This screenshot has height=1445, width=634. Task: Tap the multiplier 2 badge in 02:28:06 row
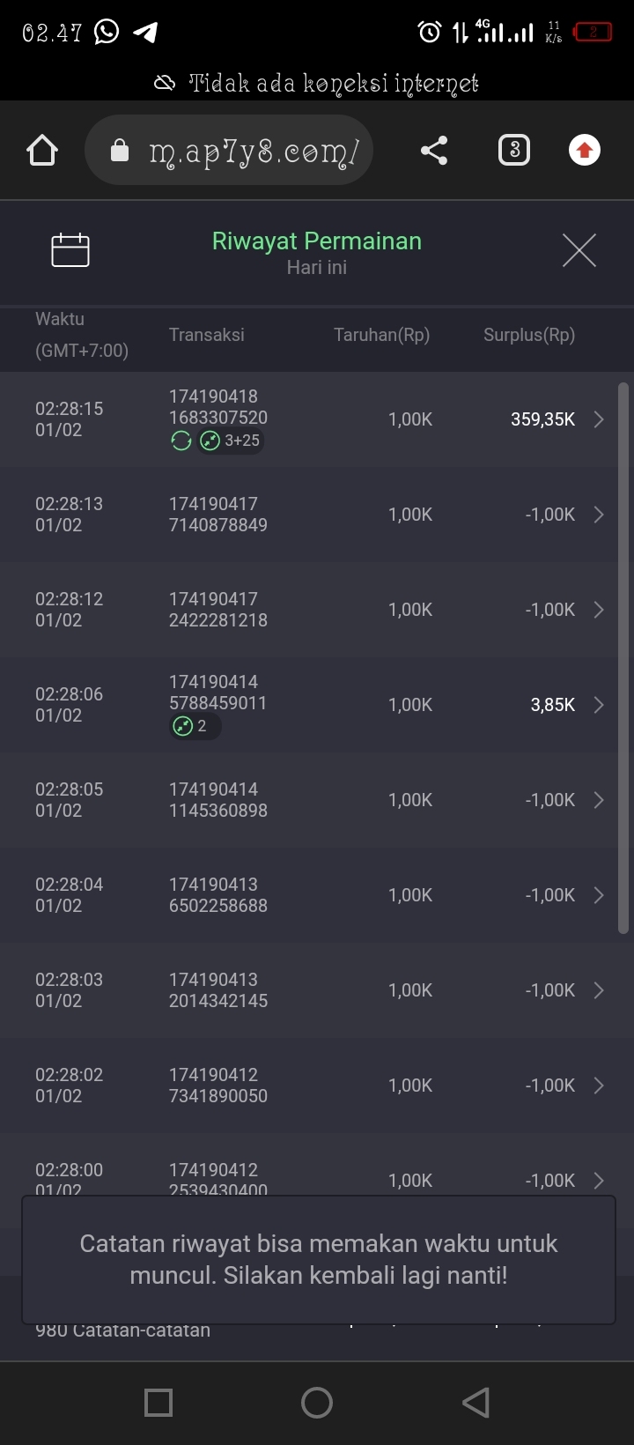[x=195, y=726]
